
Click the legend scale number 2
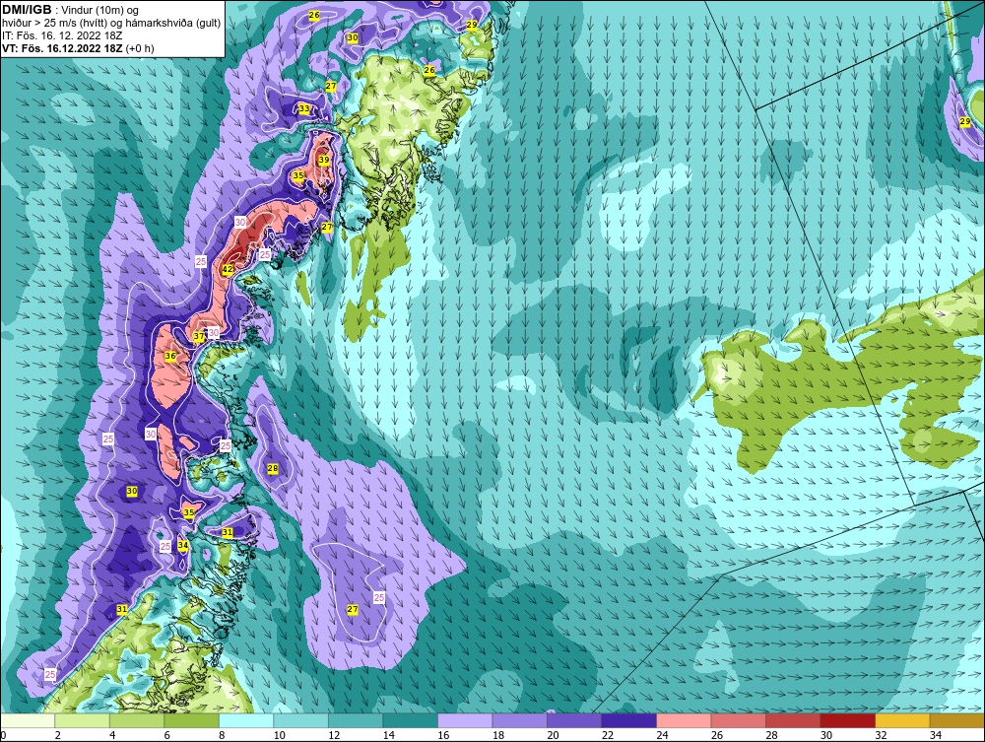coord(57,735)
